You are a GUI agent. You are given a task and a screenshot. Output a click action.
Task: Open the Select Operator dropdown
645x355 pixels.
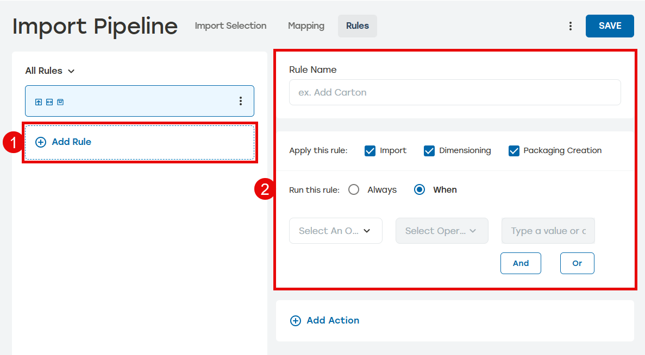[441, 231]
